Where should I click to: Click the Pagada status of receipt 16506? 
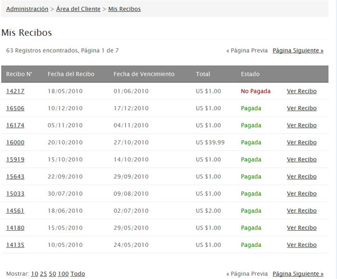pos(251,108)
